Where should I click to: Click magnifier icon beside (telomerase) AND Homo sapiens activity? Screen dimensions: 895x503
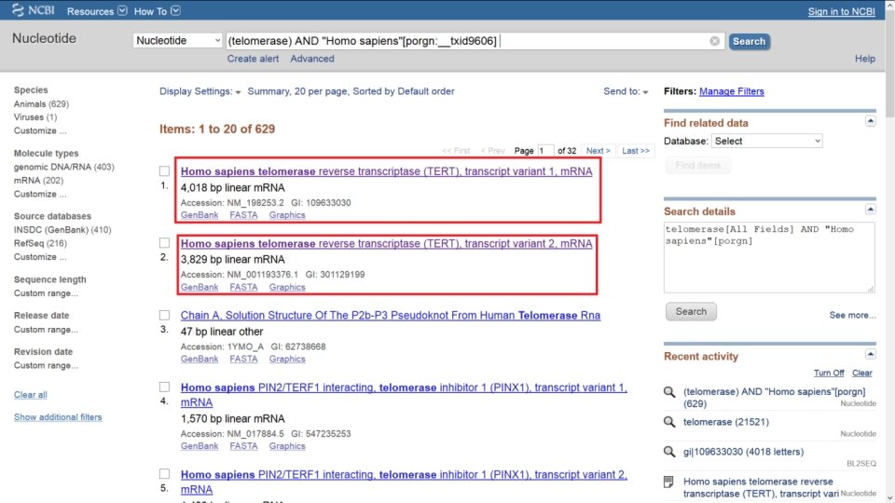point(669,392)
